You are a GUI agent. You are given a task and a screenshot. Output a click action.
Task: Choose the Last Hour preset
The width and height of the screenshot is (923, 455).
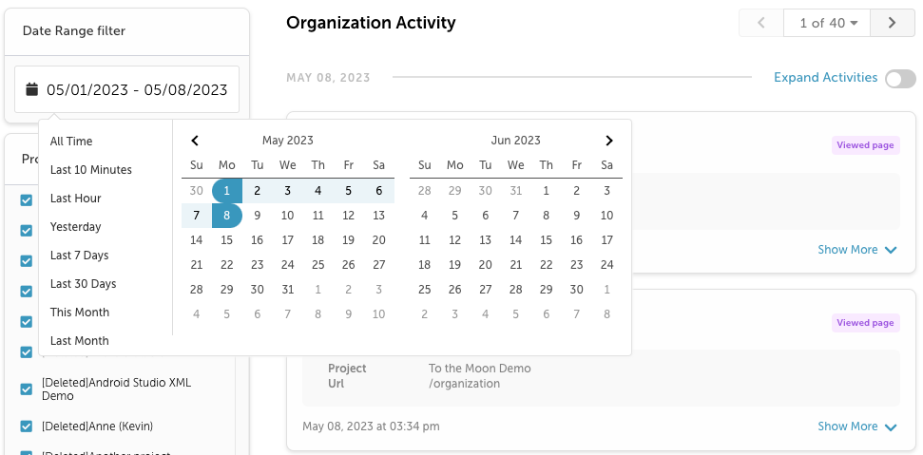pos(75,199)
